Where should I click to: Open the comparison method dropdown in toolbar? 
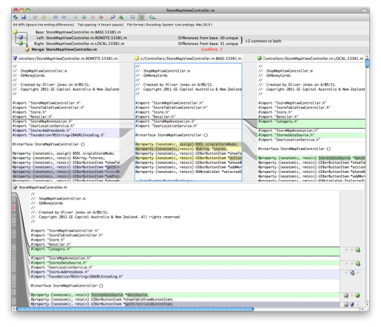pyautogui.click(x=153, y=17)
